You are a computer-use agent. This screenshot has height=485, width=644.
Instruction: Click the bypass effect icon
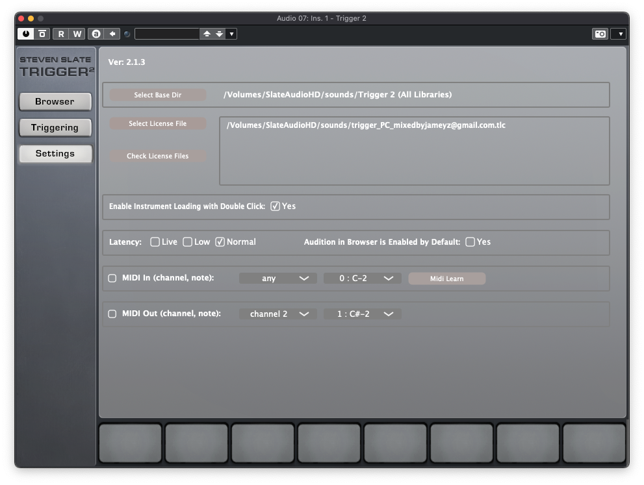click(42, 34)
